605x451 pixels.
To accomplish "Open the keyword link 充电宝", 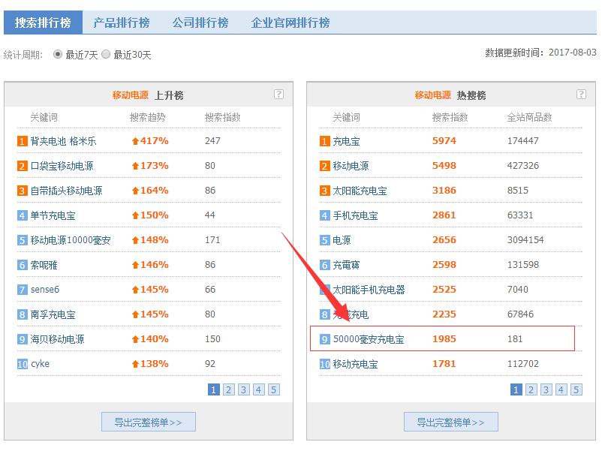I will click(x=345, y=140).
